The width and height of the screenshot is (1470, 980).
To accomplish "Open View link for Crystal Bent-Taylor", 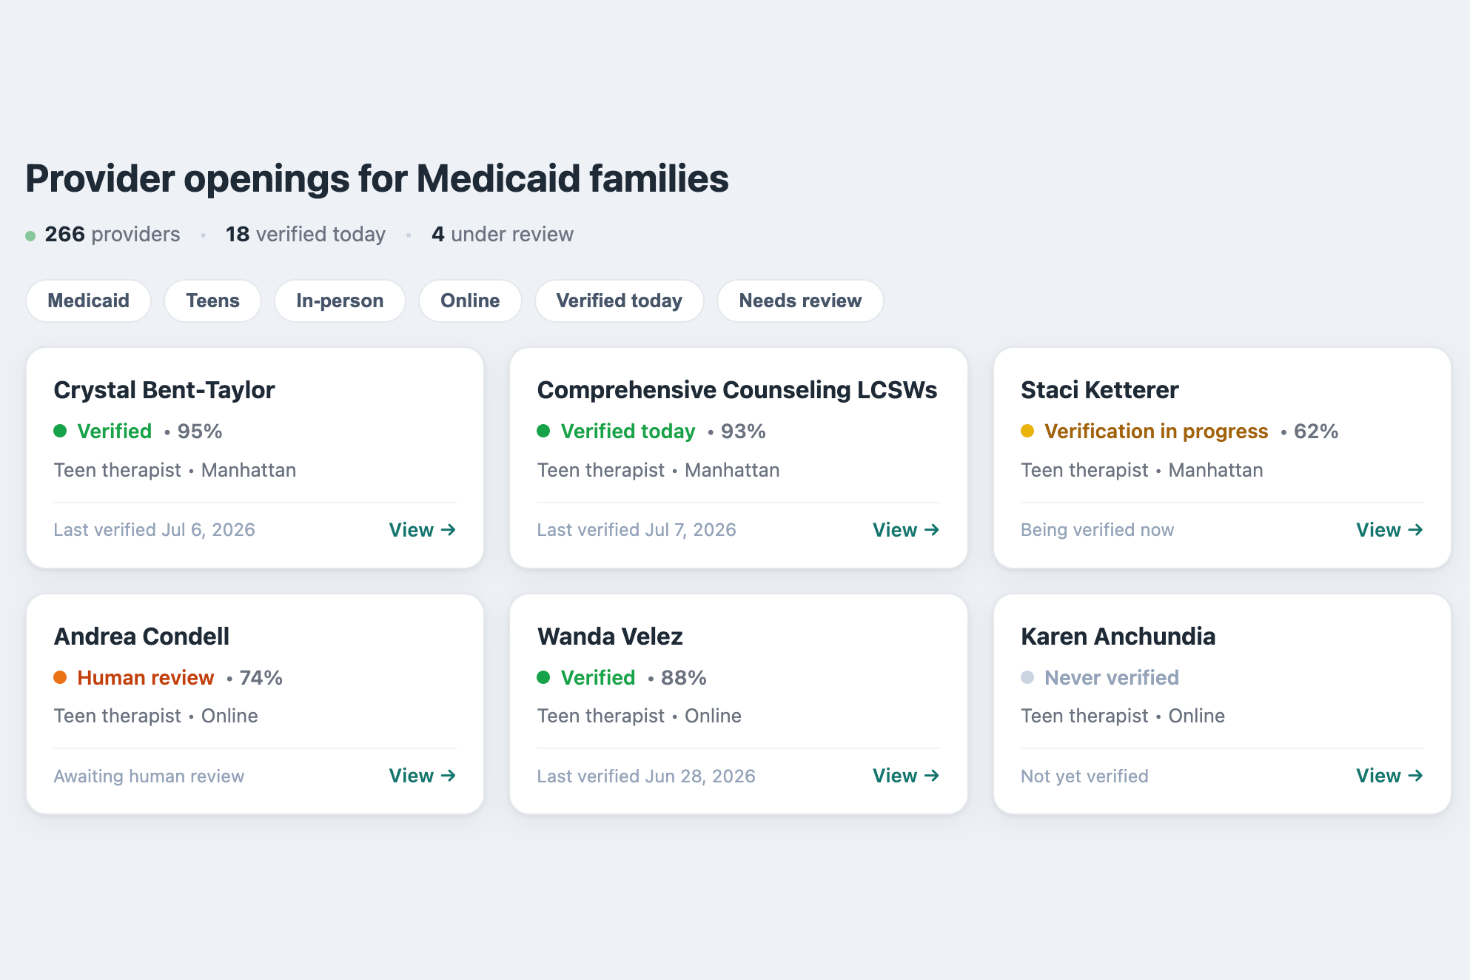I will (423, 530).
